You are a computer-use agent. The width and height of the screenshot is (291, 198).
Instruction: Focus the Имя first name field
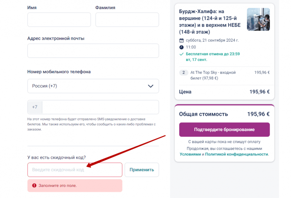pyautogui.click(x=59, y=20)
